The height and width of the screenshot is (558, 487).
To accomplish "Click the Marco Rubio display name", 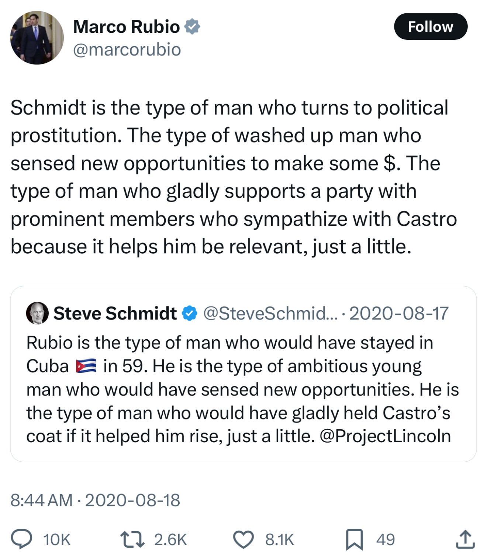I will [x=126, y=27].
